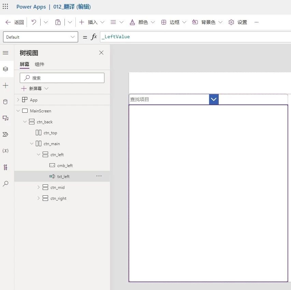The image size is (291, 290).
Task: Open the Search sidebar icon
Action: [5, 184]
